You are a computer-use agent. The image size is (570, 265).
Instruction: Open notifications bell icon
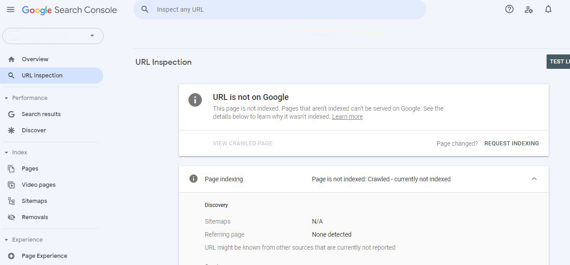tap(548, 9)
